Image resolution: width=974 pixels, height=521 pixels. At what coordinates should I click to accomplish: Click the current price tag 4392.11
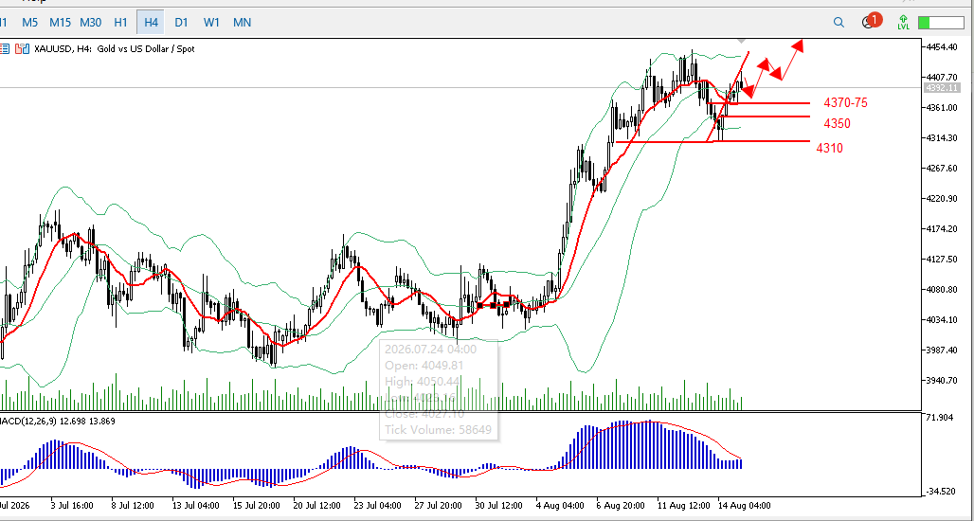(x=943, y=87)
